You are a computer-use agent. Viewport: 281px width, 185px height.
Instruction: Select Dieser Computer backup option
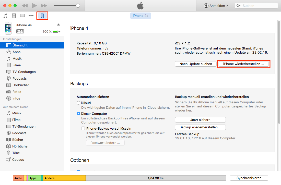(x=78, y=114)
